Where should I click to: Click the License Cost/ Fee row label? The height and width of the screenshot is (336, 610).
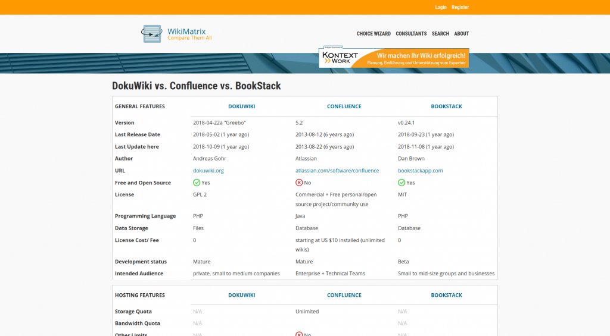[136, 240]
